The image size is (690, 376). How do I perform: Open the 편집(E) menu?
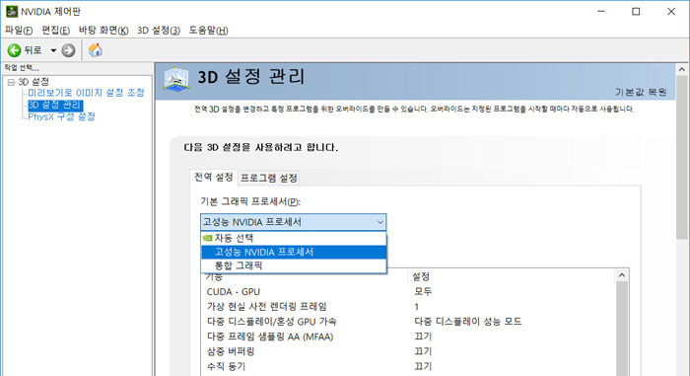pyautogui.click(x=55, y=31)
